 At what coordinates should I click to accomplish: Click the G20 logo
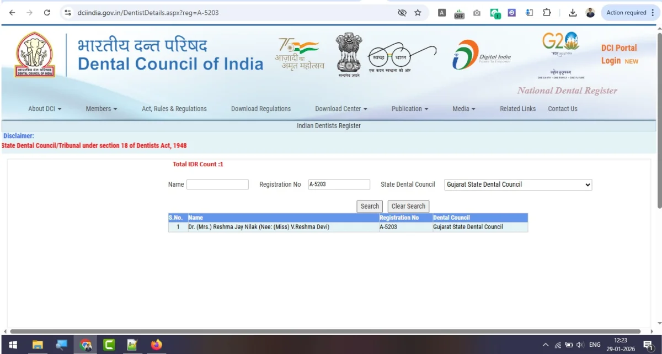[x=560, y=43]
